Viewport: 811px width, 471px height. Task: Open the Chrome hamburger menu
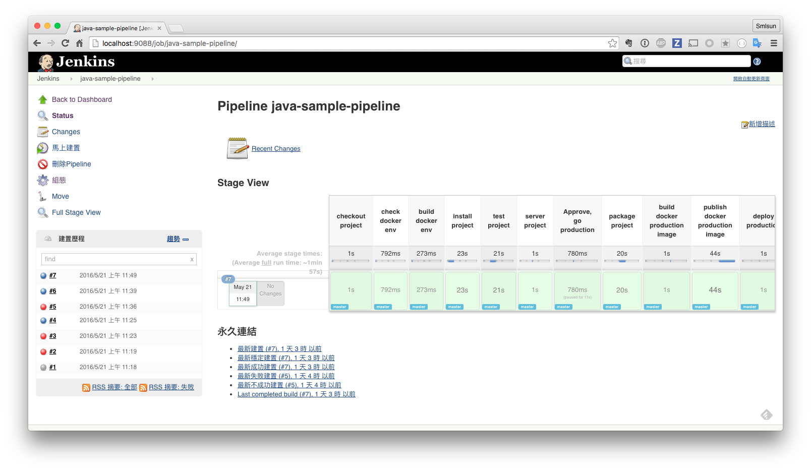[774, 43]
